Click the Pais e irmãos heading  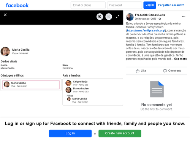(x=71, y=75)
